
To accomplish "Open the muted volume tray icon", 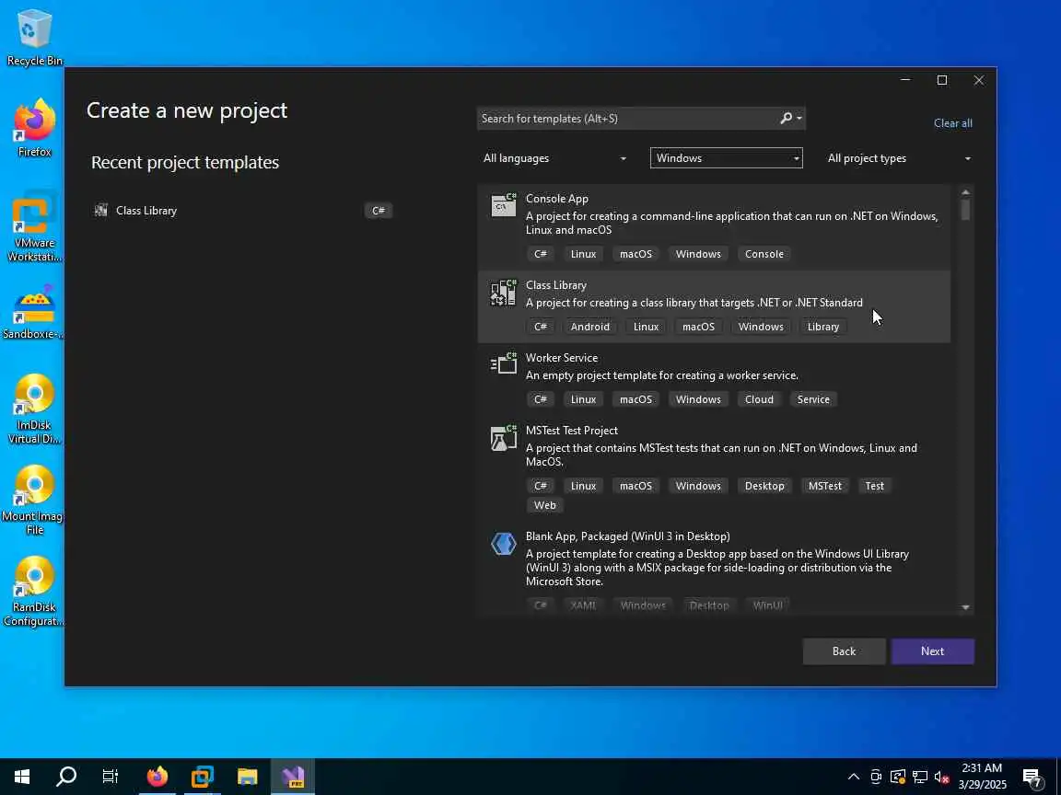I will point(941,777).
